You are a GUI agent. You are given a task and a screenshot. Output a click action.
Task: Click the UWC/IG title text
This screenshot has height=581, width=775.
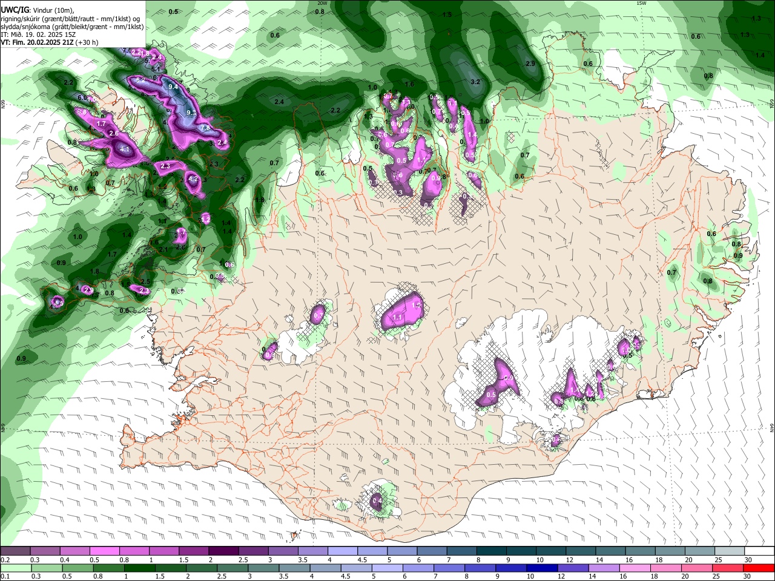point(15,10)
